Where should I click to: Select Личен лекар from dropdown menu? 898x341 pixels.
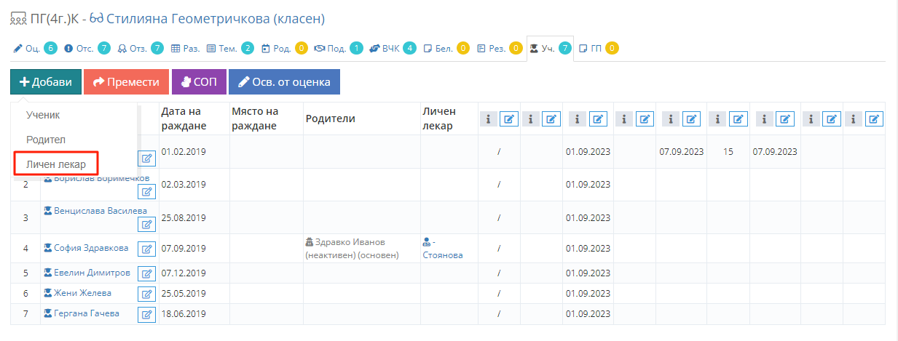(x=56, y=164)
